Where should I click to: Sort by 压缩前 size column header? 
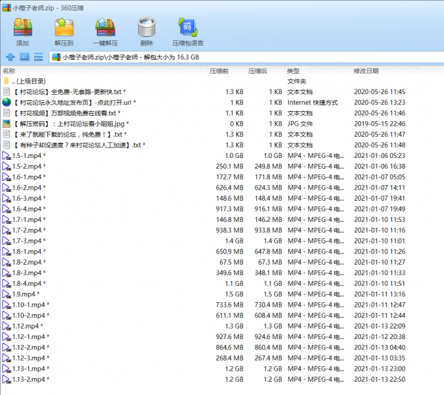point(219,70)
